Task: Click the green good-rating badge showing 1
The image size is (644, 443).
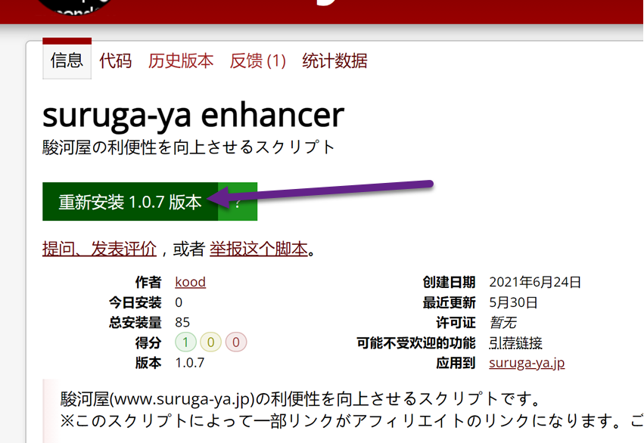Action: [184, 342]
